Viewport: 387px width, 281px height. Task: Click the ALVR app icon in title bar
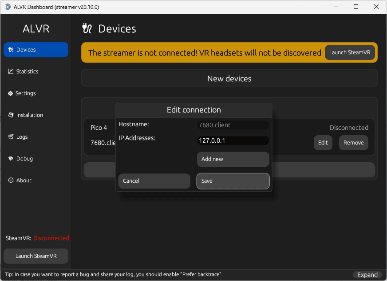pos(8,7)
